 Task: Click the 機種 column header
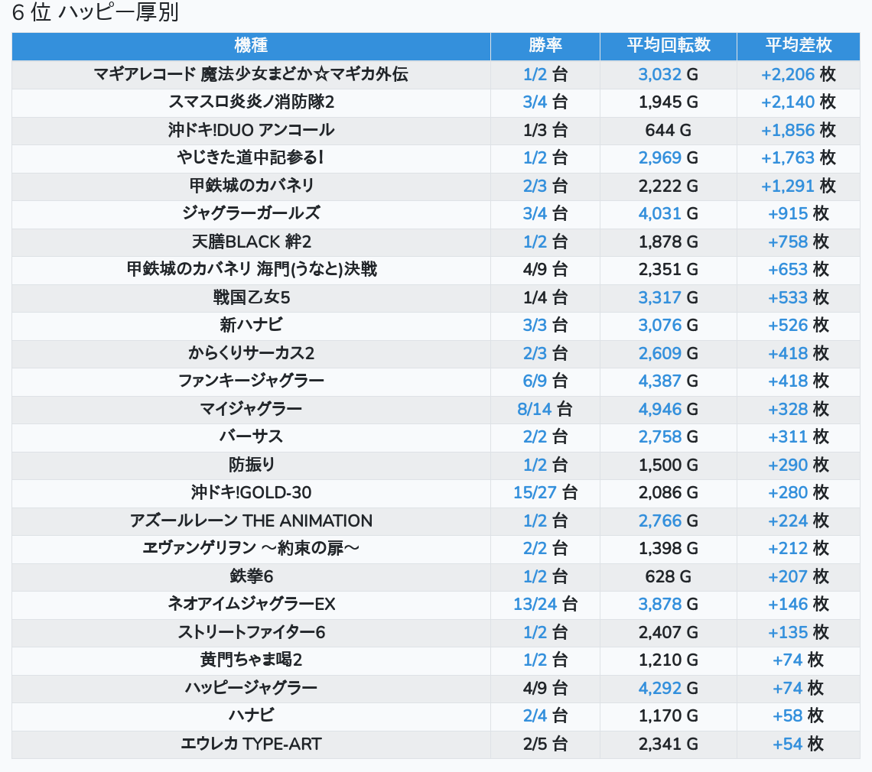coord(251,46)
